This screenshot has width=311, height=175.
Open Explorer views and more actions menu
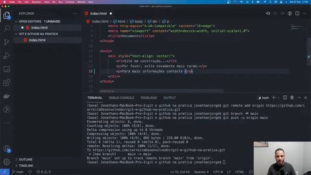75,14
